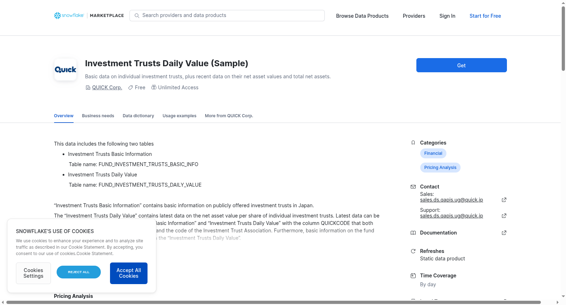Viewport: 566px width, 305px height.
Task: Click Accept All Cookies
Action: click(129, 273)
